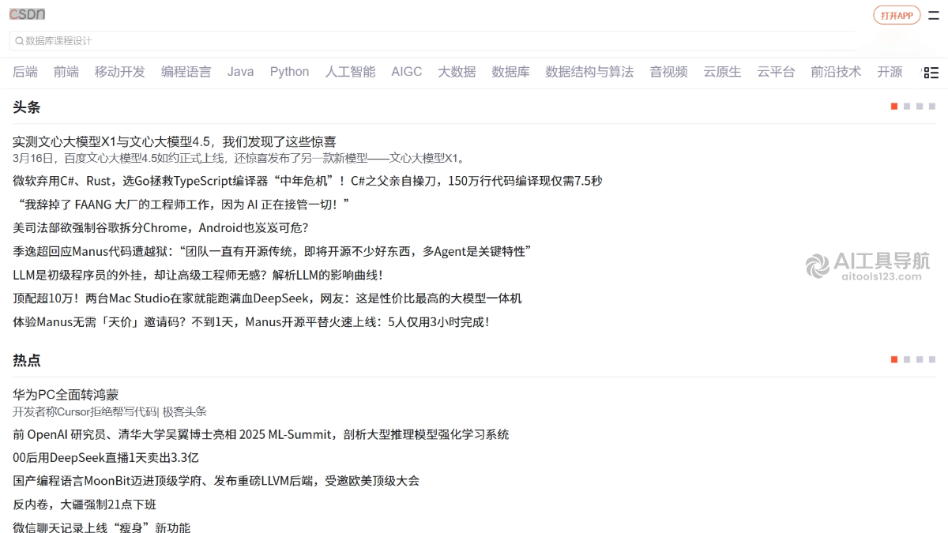Open the 前 OpenAI 研究员 吴翼博士 article
The image size is (948, 533).
(261, 434)
